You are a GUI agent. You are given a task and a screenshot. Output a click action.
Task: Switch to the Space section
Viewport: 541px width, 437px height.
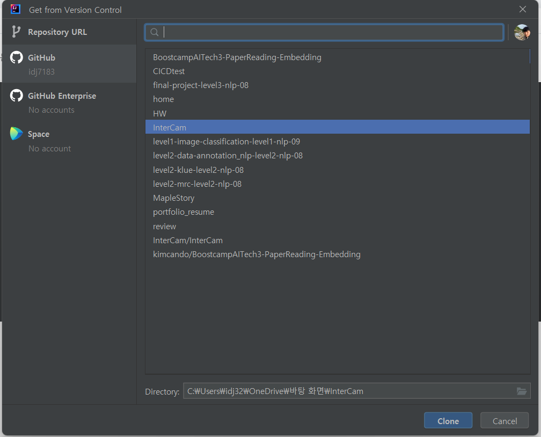[69, 141]
